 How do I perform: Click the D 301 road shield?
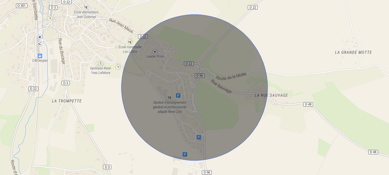tap(22, 5)
